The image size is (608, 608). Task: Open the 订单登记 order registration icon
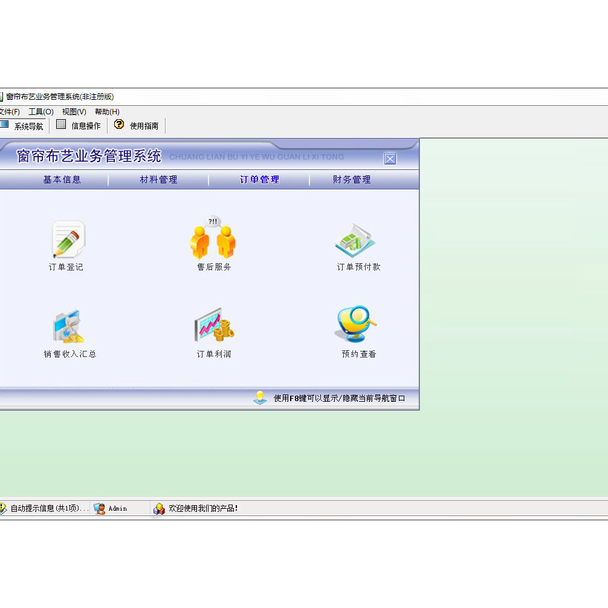click(x=67, y=240)
